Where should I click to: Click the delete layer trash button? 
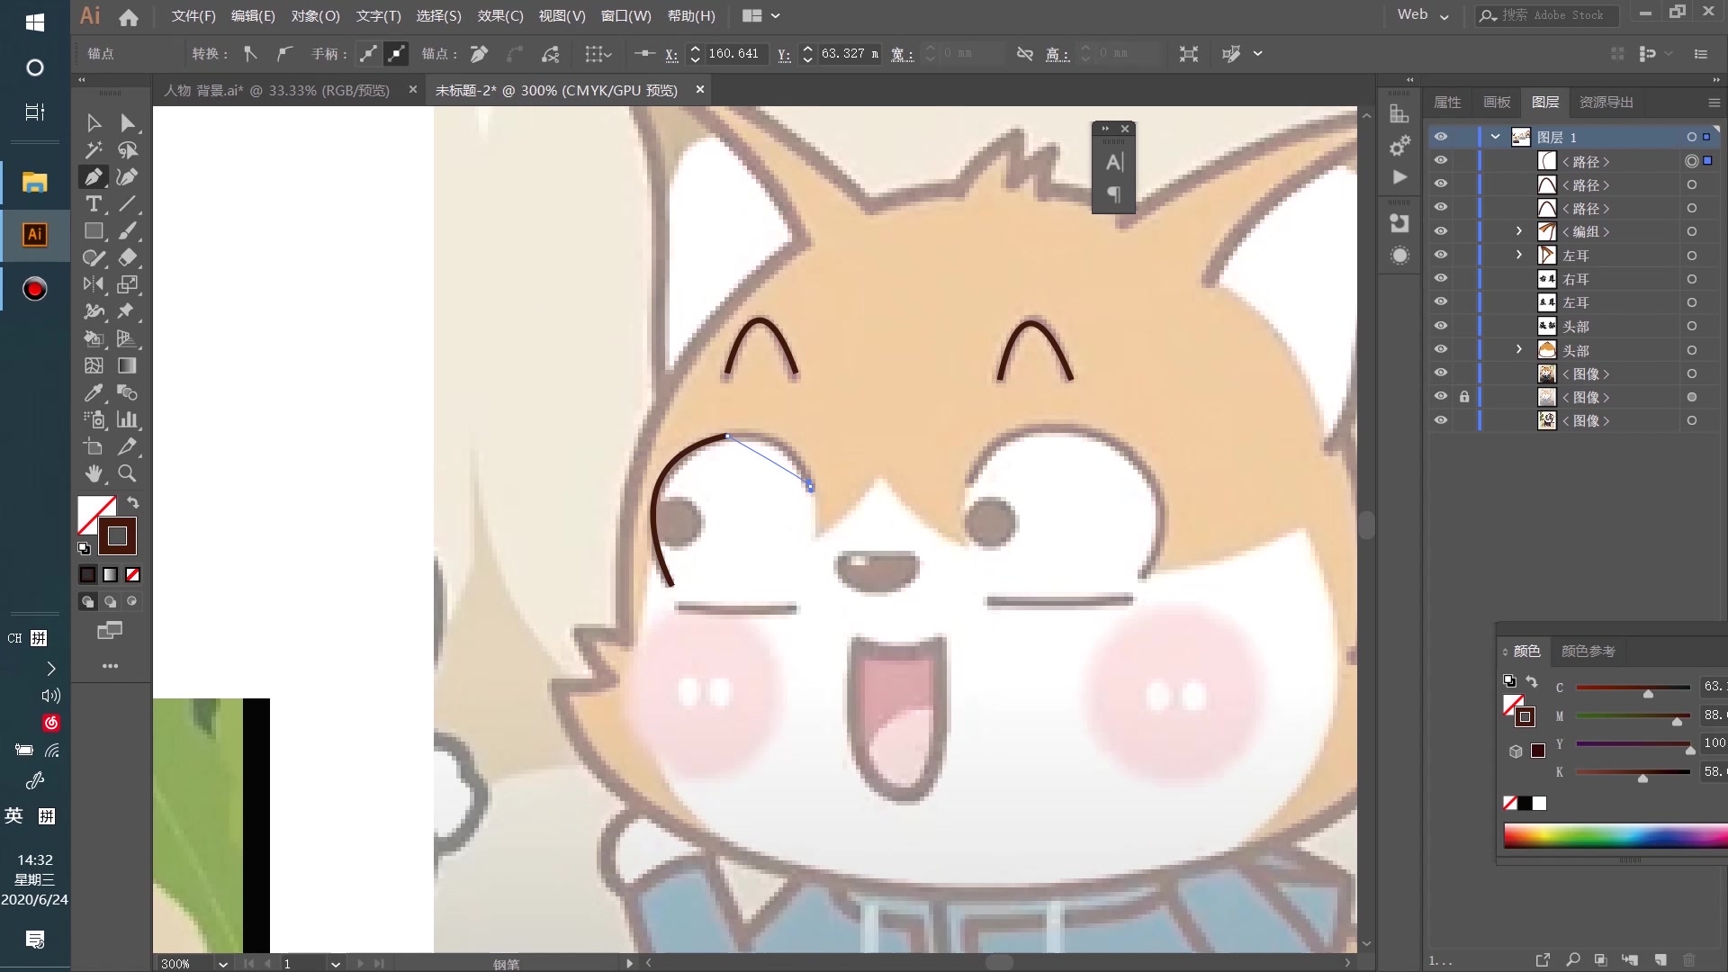(1688, 960)
